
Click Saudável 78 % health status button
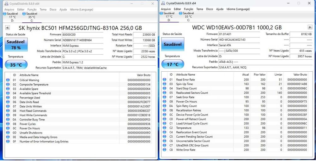(16, 45)
